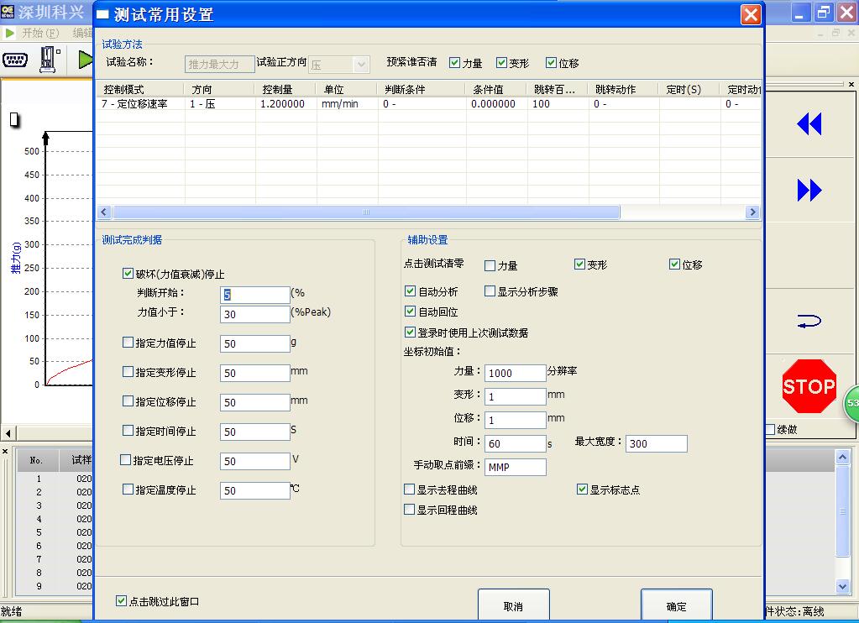Click the 控制模式 column header
859x623 pixels.
139,89
